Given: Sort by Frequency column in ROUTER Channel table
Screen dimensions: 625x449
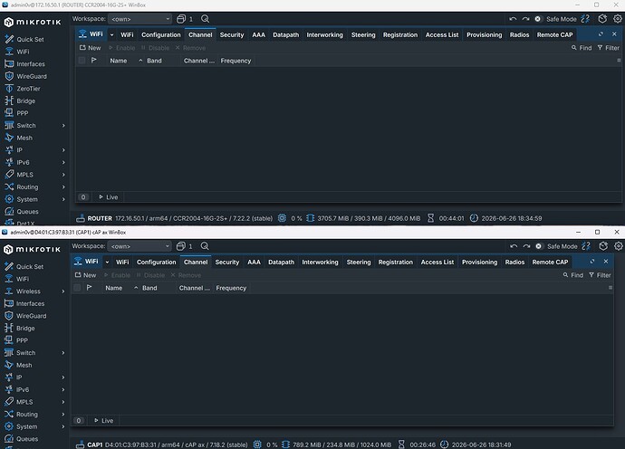Looking at the screenshot, I should tap(236, 61).
